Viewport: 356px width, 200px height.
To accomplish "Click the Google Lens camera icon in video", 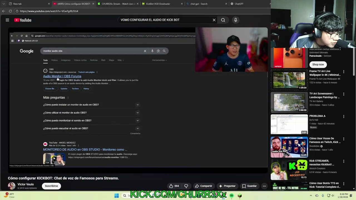I will [x=158, y=51].
